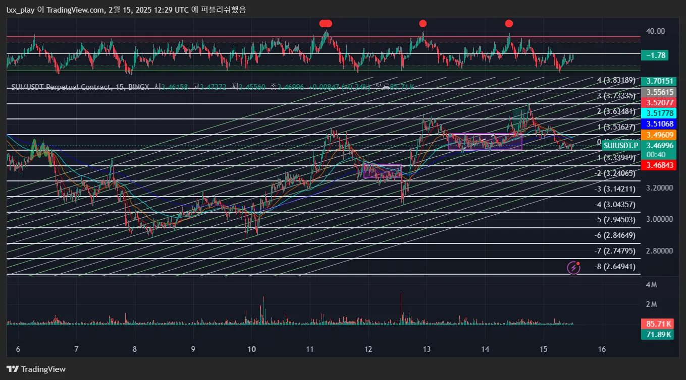Click the red 3.46843 price label

coord(658,165)
